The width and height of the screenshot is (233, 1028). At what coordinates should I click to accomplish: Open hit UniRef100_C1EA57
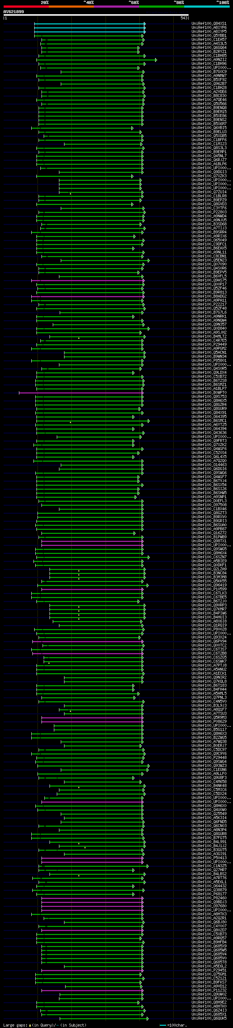click(209, 39)
